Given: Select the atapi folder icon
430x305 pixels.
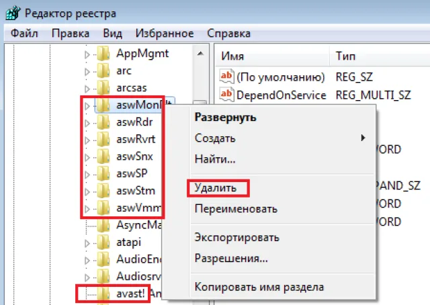Looking at the screenshot, I should 103,243.
